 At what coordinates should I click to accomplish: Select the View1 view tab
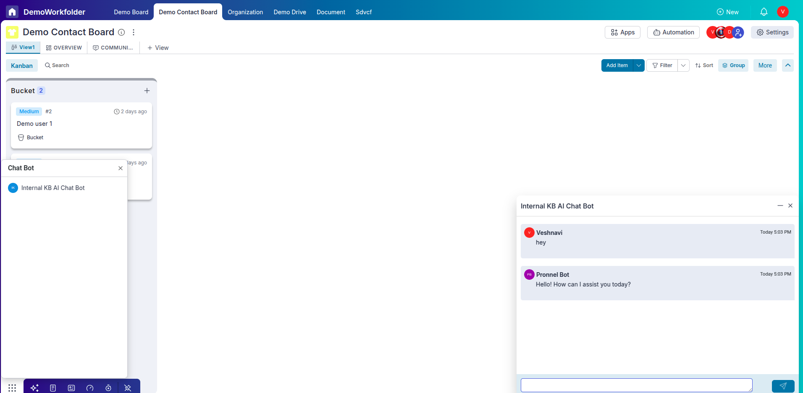23,47
